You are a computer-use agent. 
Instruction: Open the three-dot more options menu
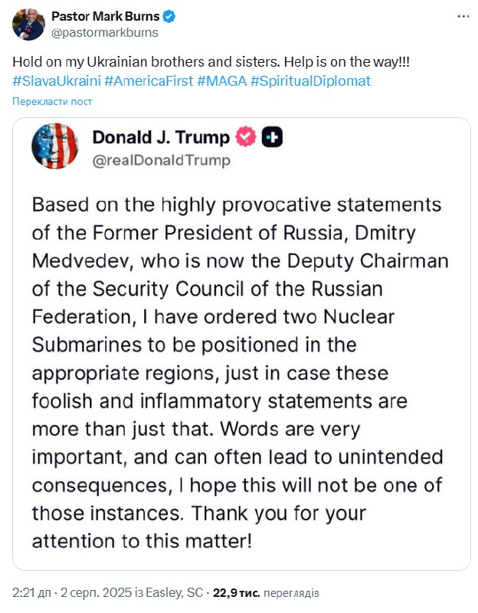[x=463, y=16]
